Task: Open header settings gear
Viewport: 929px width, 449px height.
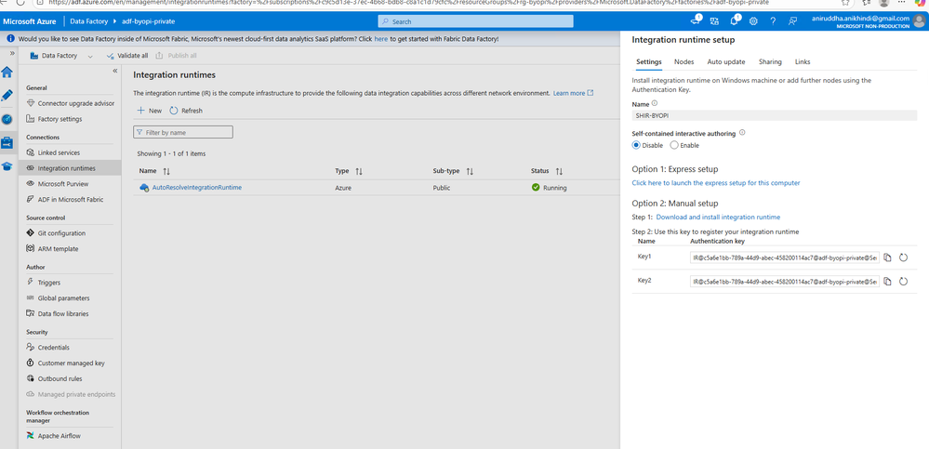Action: pos(753,21)
